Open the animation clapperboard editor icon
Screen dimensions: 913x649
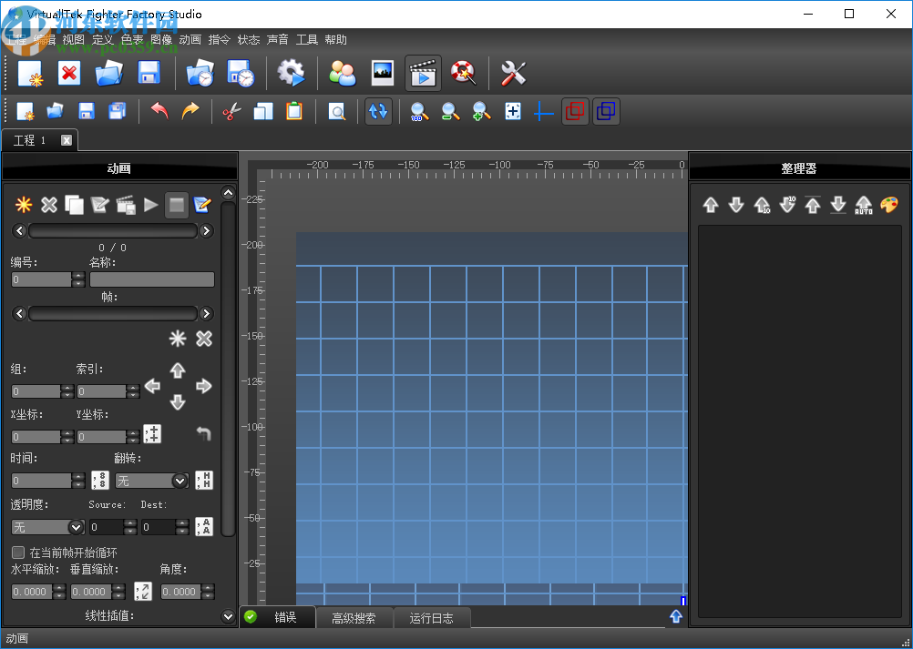click(423, 73)
